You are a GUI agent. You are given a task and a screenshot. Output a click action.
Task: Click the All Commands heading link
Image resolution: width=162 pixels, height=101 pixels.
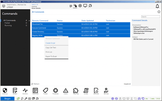pos(38,12)
